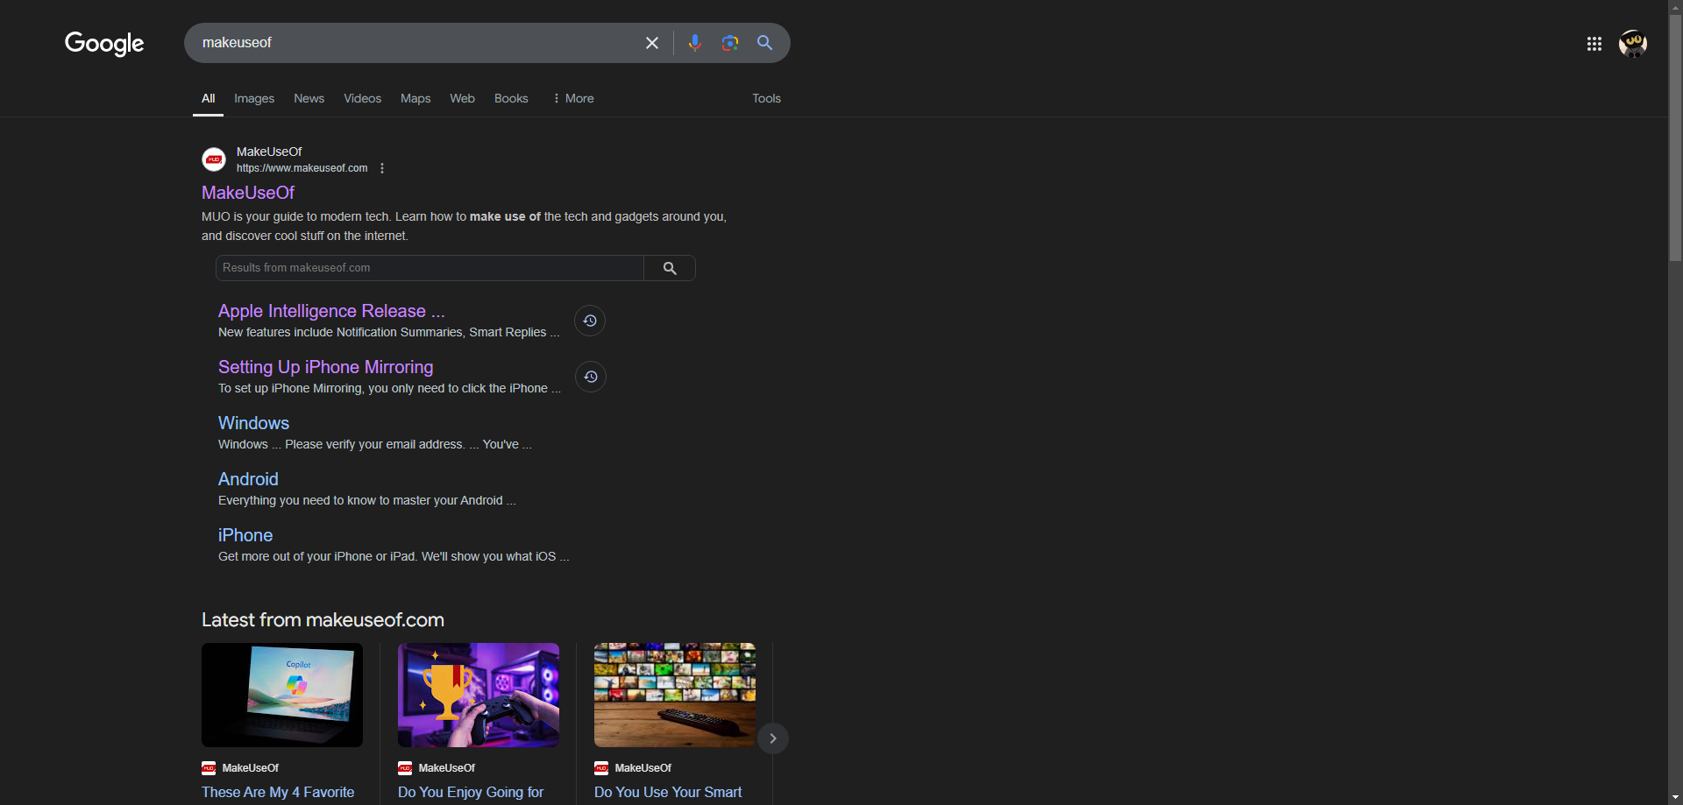Open the Apple Intelligence Release sitelink
The image size is (1683, 805).
click(331, 311)
